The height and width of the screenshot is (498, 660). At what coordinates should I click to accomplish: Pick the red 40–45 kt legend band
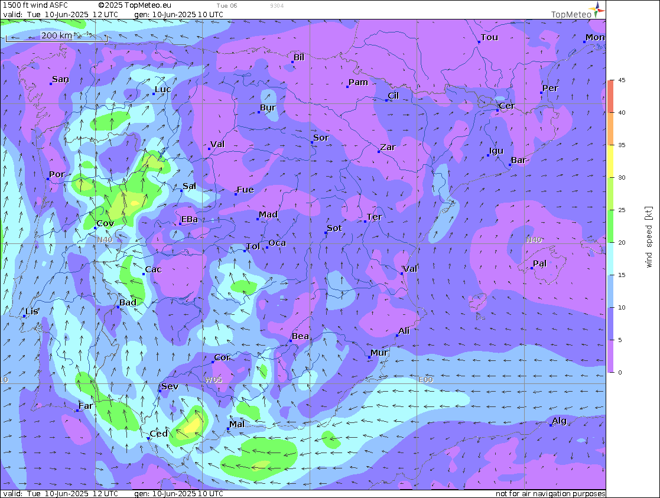coord(611,96)
